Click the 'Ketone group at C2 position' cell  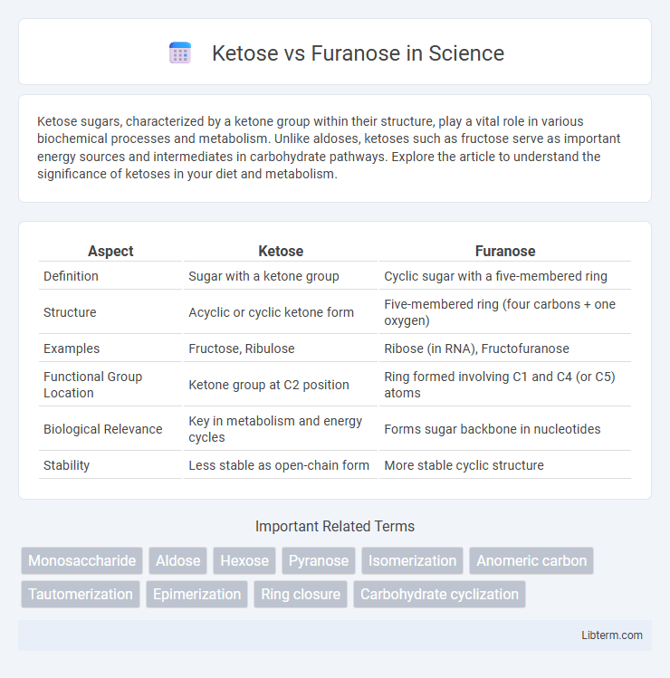coord(281,385)
